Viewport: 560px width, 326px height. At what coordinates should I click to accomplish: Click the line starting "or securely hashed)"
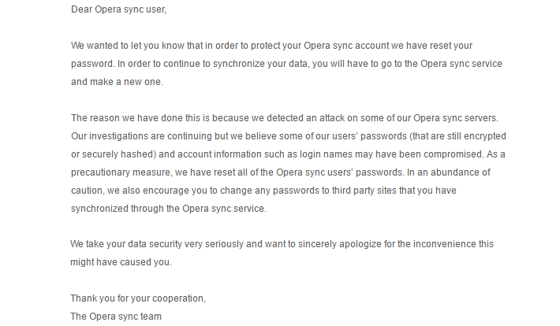point(284,154)
